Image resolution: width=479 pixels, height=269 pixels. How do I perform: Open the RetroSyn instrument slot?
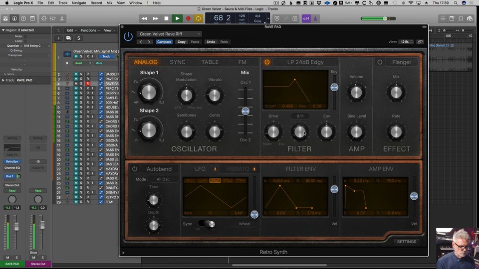click(x=12, y=161)
